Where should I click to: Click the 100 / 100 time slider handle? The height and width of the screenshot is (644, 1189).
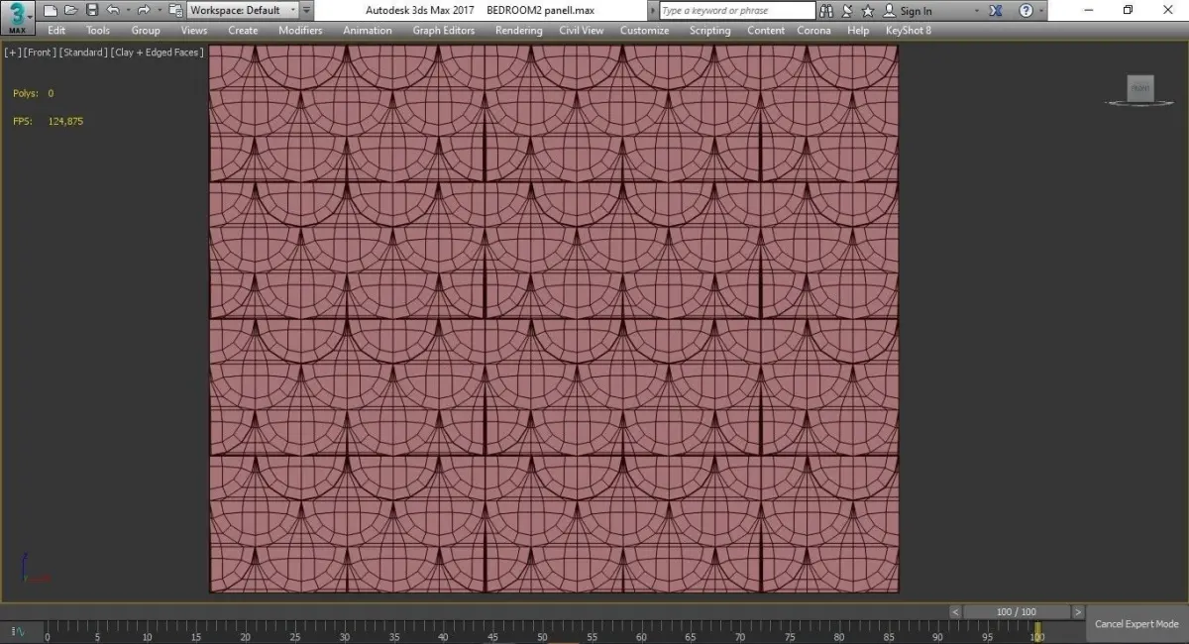pos(1017,612)
